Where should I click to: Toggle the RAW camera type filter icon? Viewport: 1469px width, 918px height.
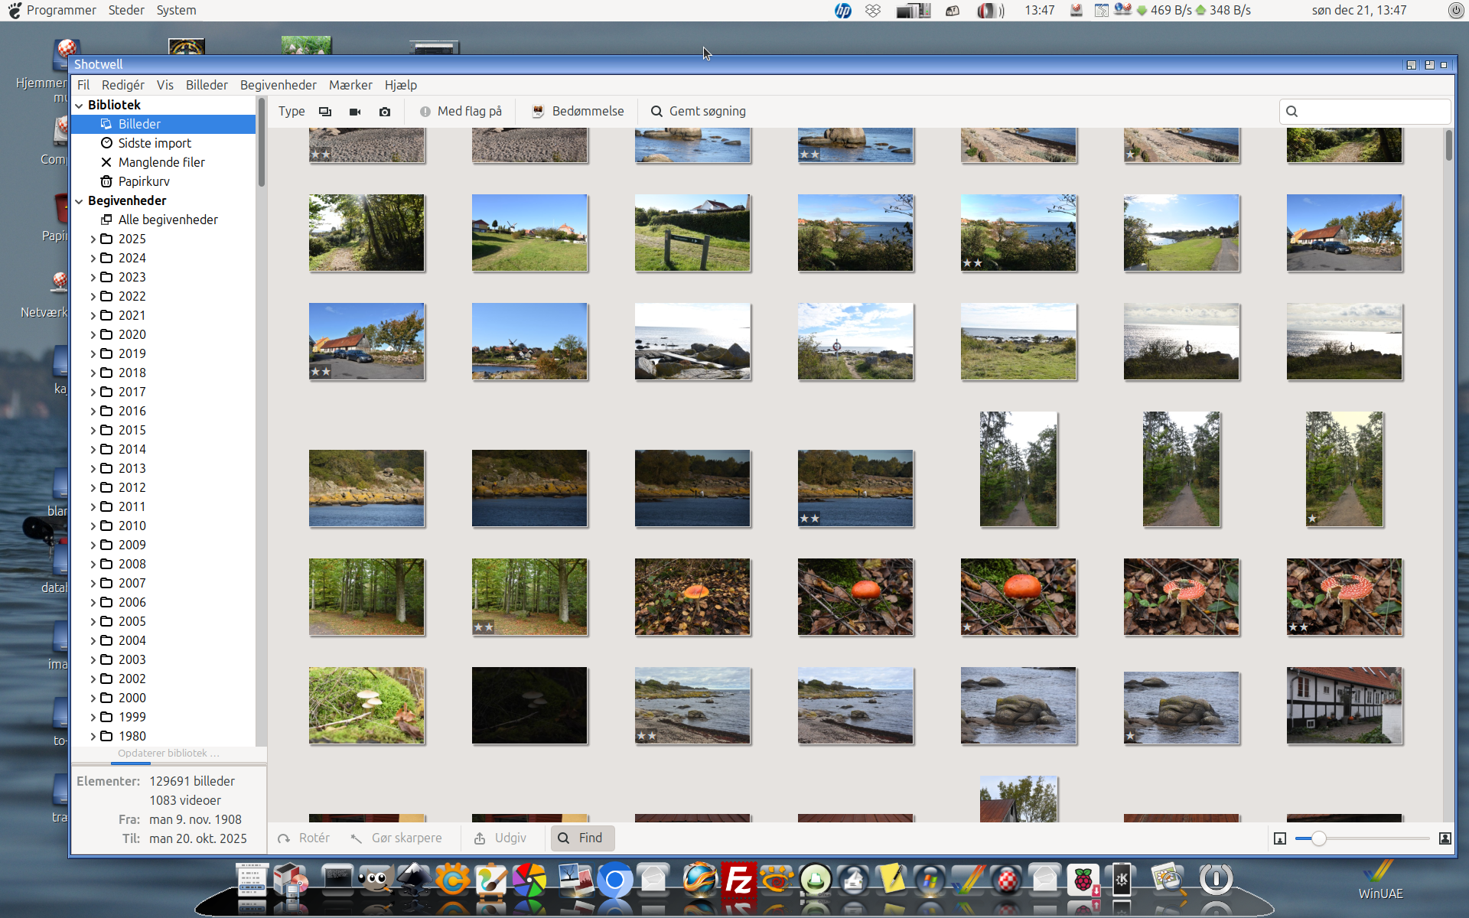pyautogui.click(x=385, y=112)
